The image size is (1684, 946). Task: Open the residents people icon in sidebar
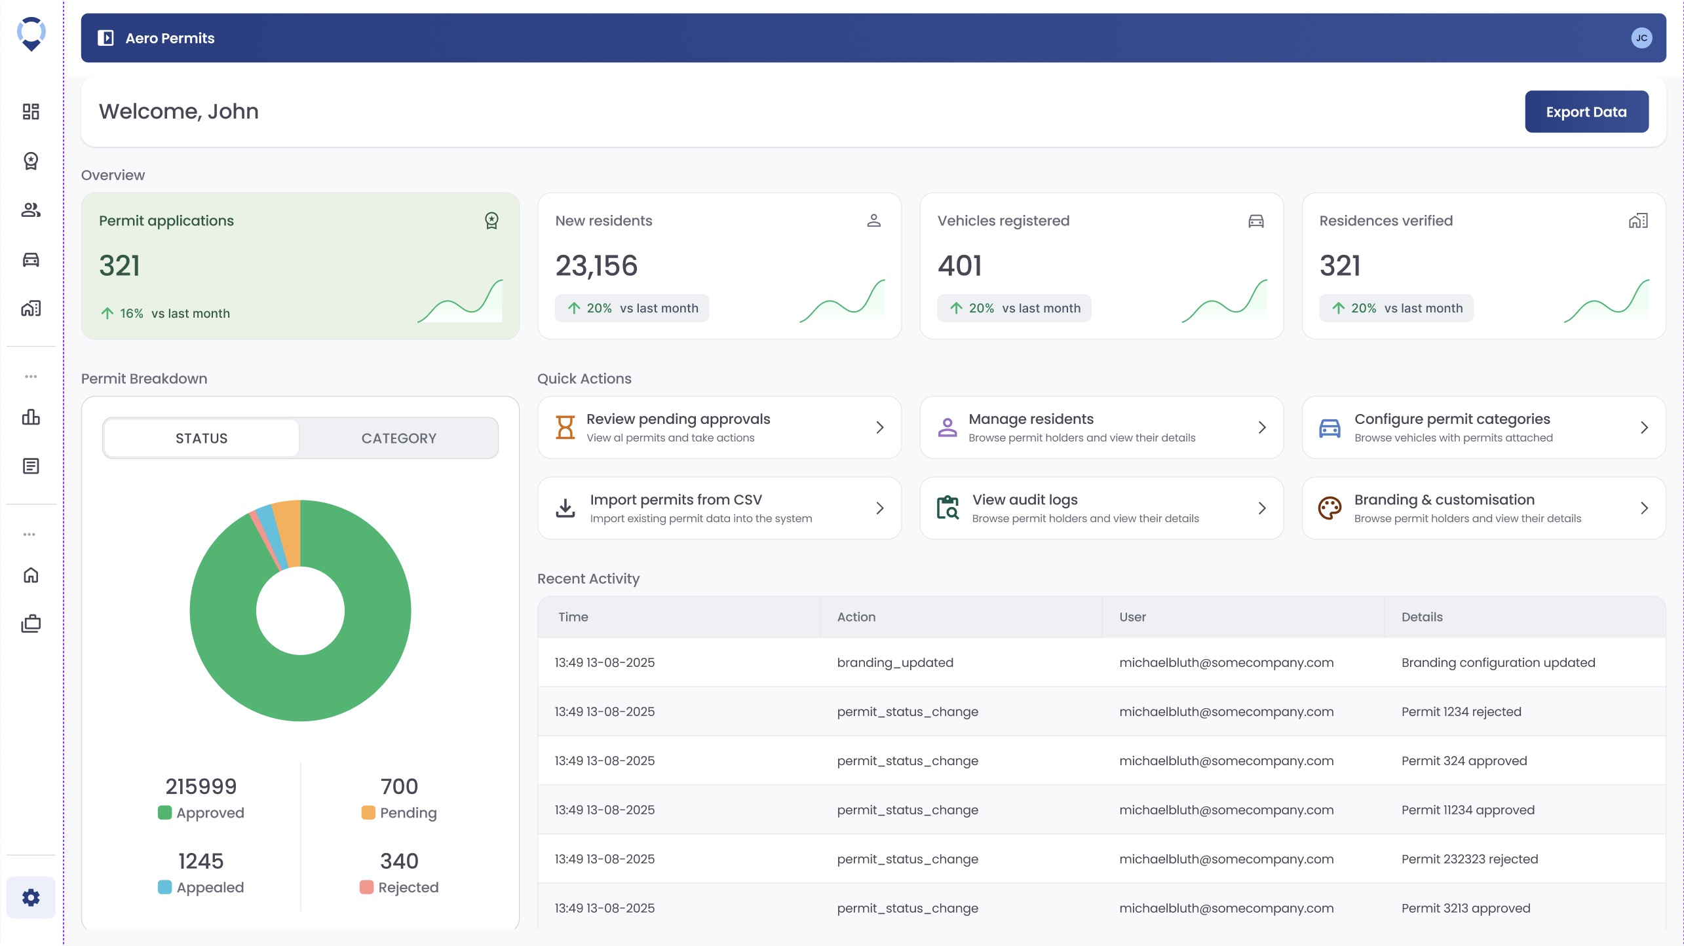pyautogui.click(x=31, y=210)
